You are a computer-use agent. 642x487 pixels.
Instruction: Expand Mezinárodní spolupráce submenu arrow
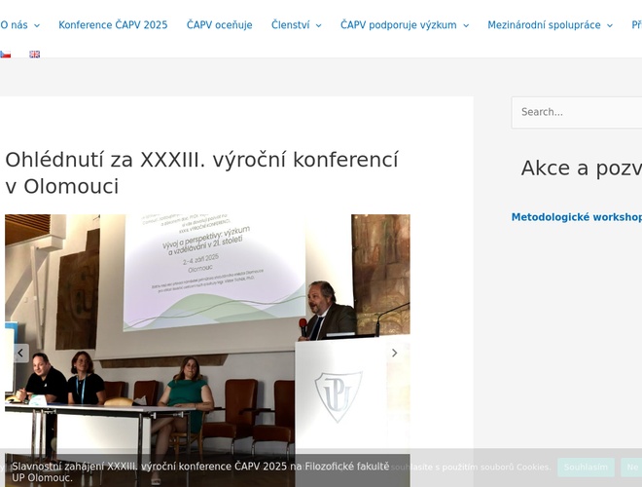tap(610, 25)
